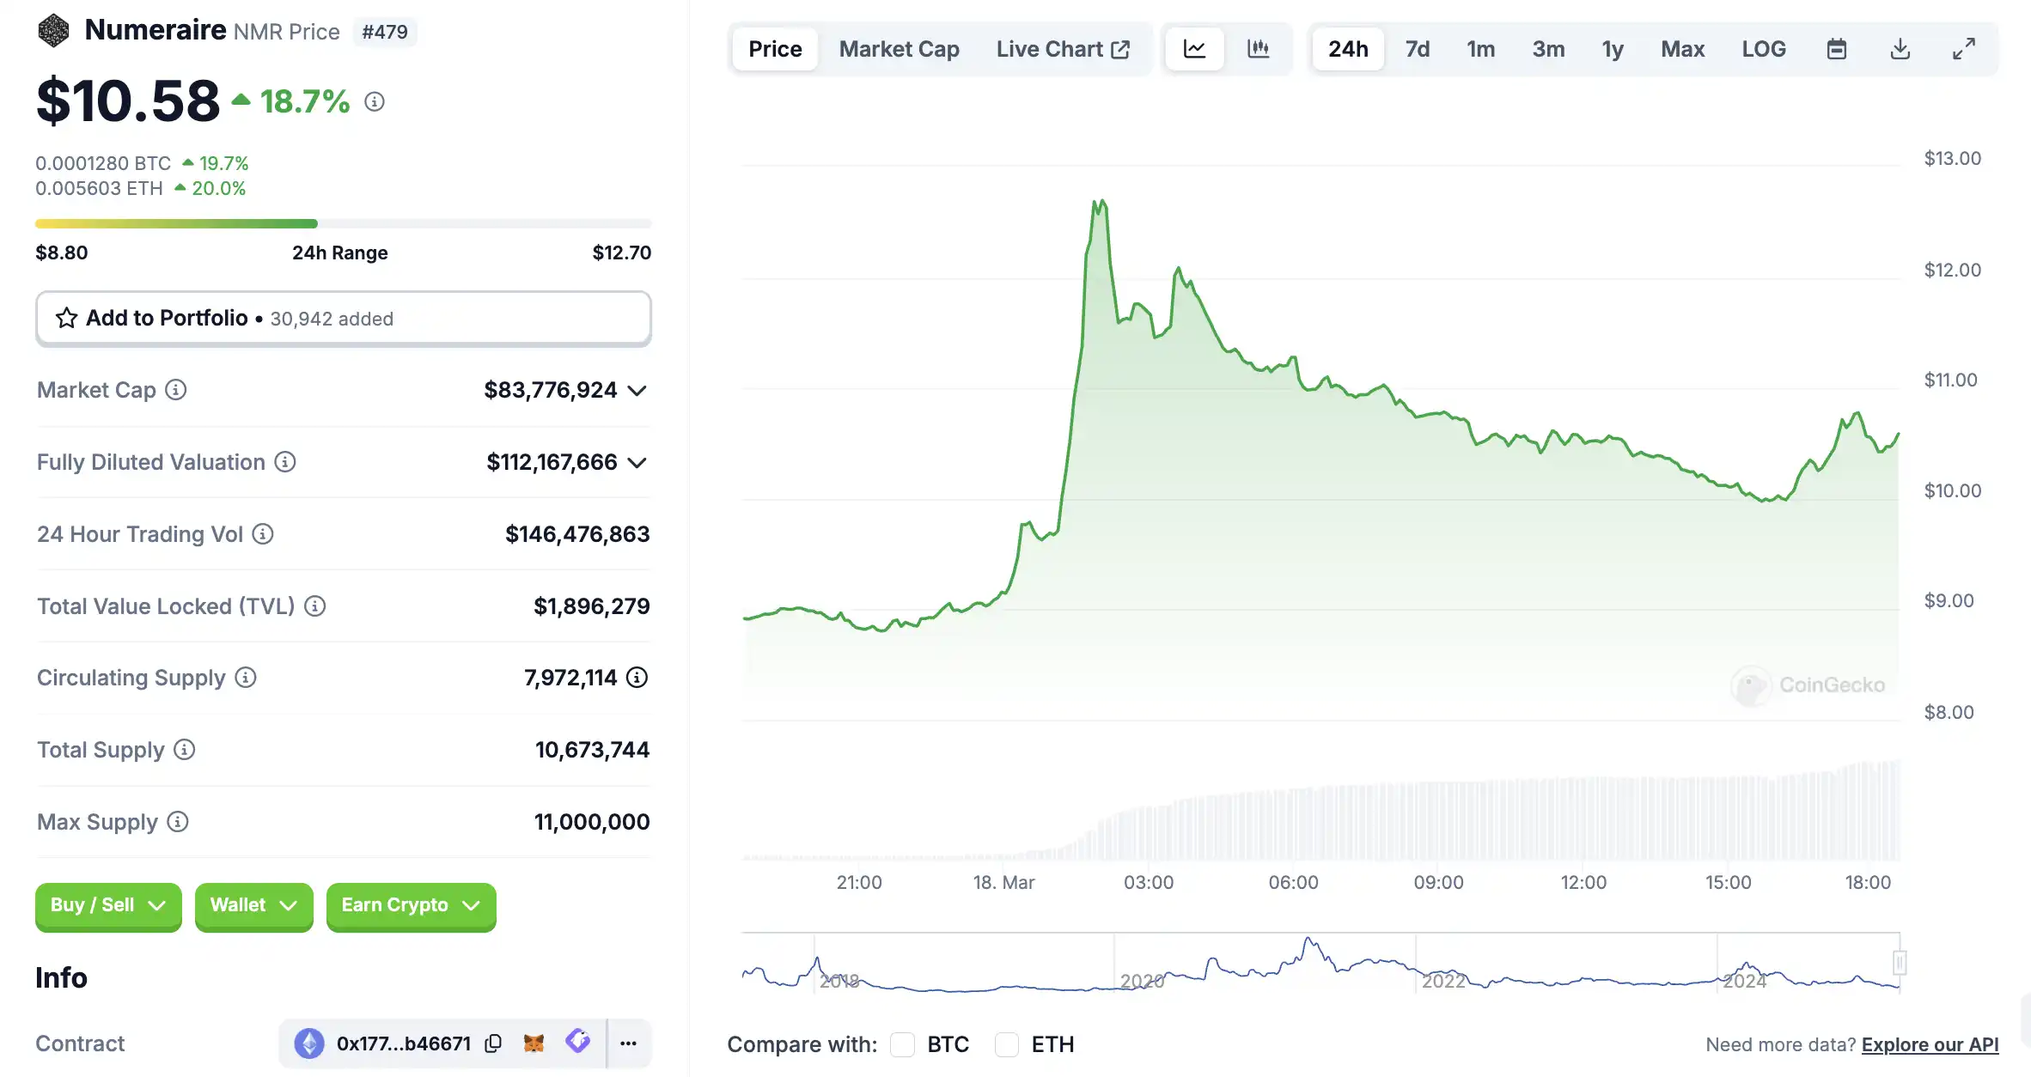This screenshot has width=2031, height=1077.
Task: Click the Numeraire coin logo icon
Action: [x=53, y=31]
